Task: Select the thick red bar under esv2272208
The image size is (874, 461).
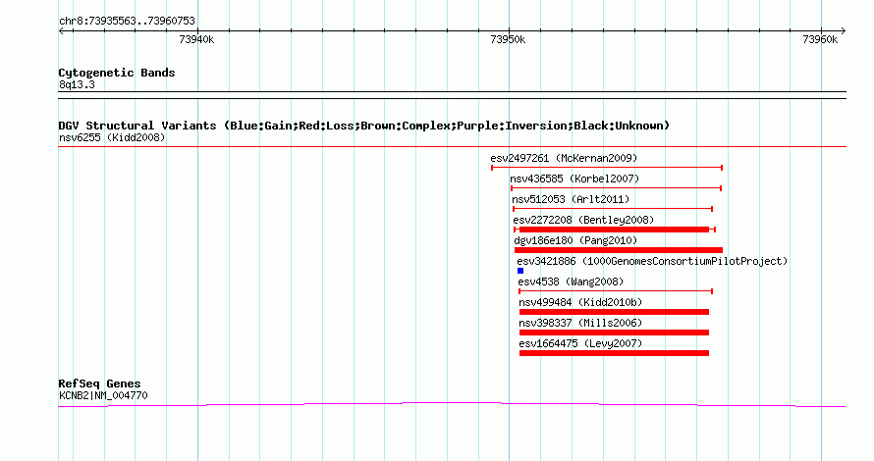Action: tap(614, 230)
